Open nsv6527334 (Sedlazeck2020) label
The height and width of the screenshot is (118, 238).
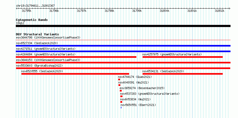point(37,43)
